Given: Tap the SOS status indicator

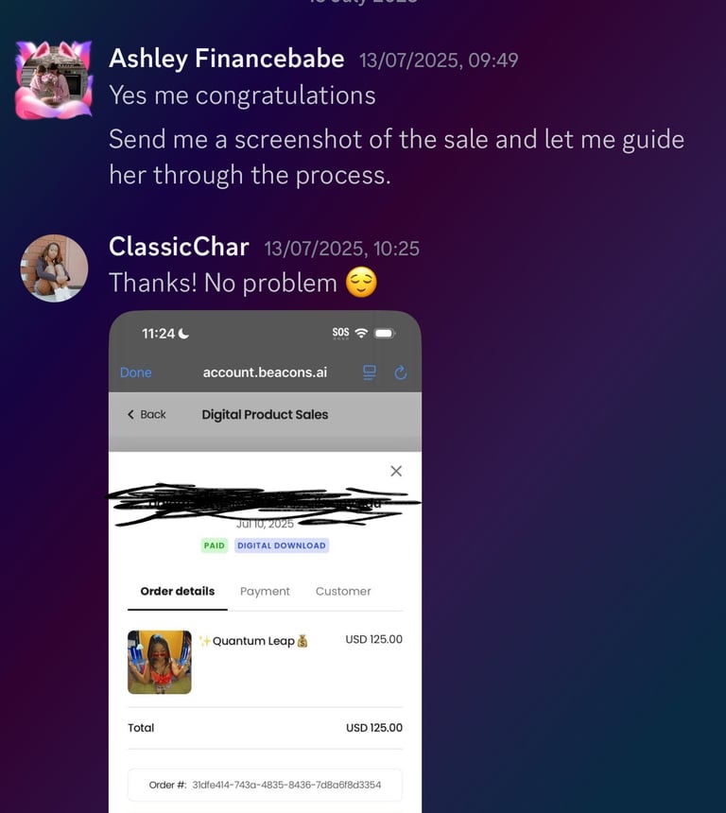Looking at the screenshot, I should [340, 333].
